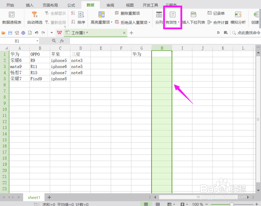Click the Print icon in quick toolbar

(23, 33)
